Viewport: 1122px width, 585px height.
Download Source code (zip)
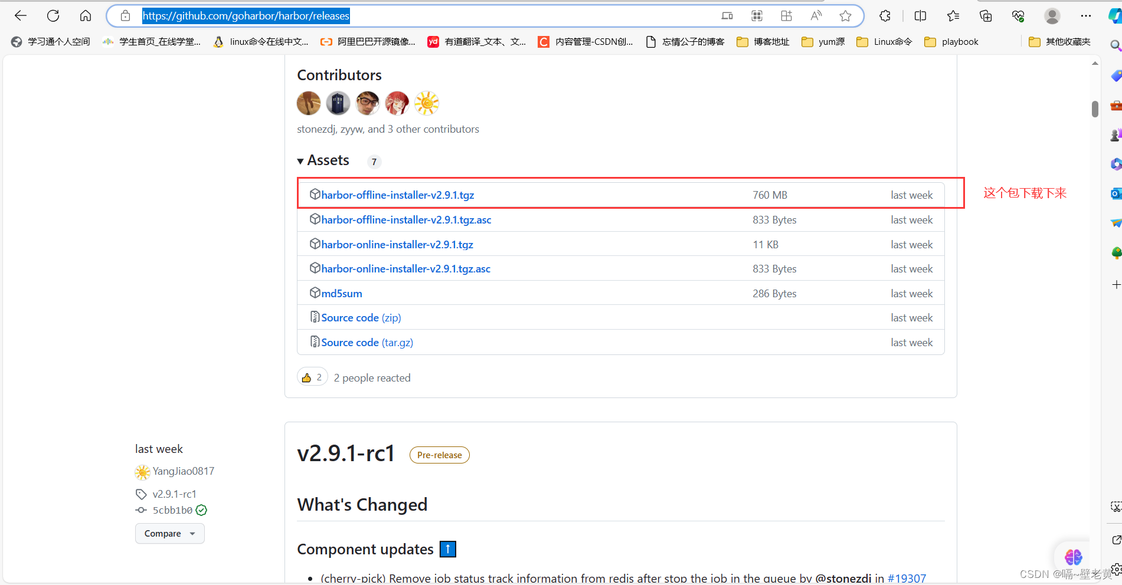361,318
